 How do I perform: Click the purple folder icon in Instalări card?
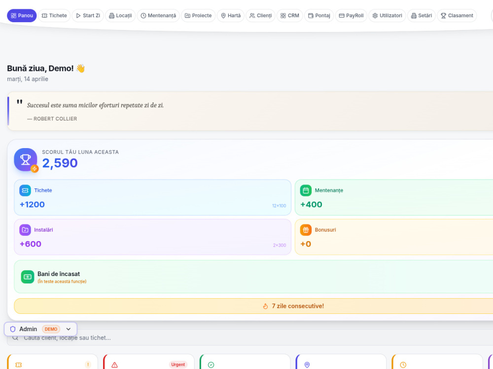coord(25,230)
